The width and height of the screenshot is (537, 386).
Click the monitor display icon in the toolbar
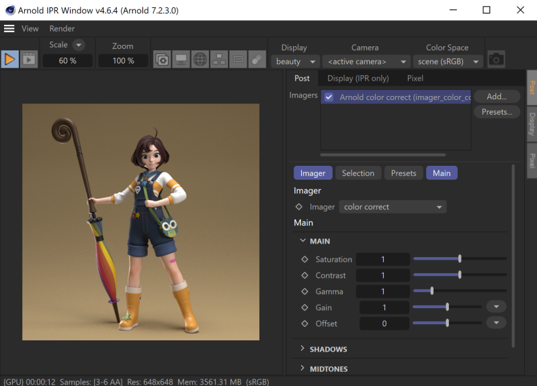click(x=181, y=60)
